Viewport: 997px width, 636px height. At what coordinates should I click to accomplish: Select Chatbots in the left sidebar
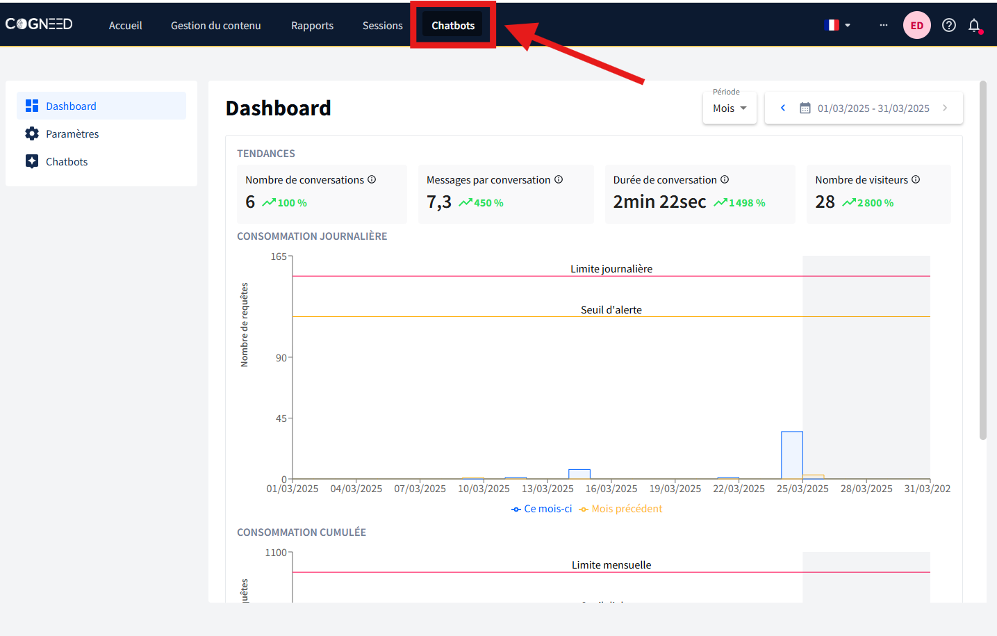[x=67, y=162]
